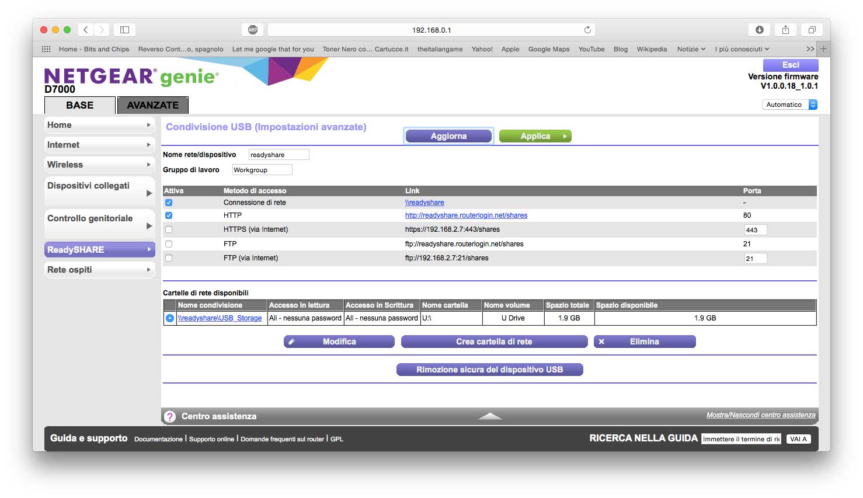The width and height of the screenshot is (863, 498).
Task: Click the Nome rete/dispositivo input field
Action: coord(279,155)
